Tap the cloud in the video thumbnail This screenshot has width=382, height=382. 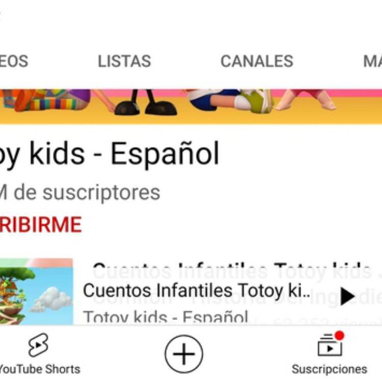[x=50, y=299]
